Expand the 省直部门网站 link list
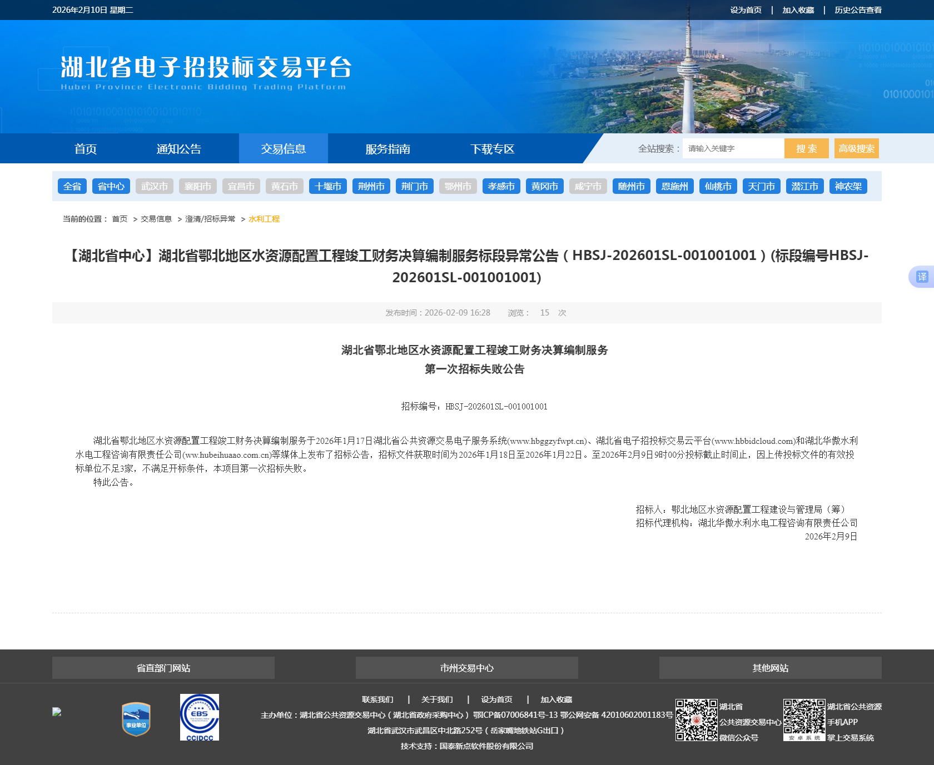934x765 pixels. [x=163, y=668]
